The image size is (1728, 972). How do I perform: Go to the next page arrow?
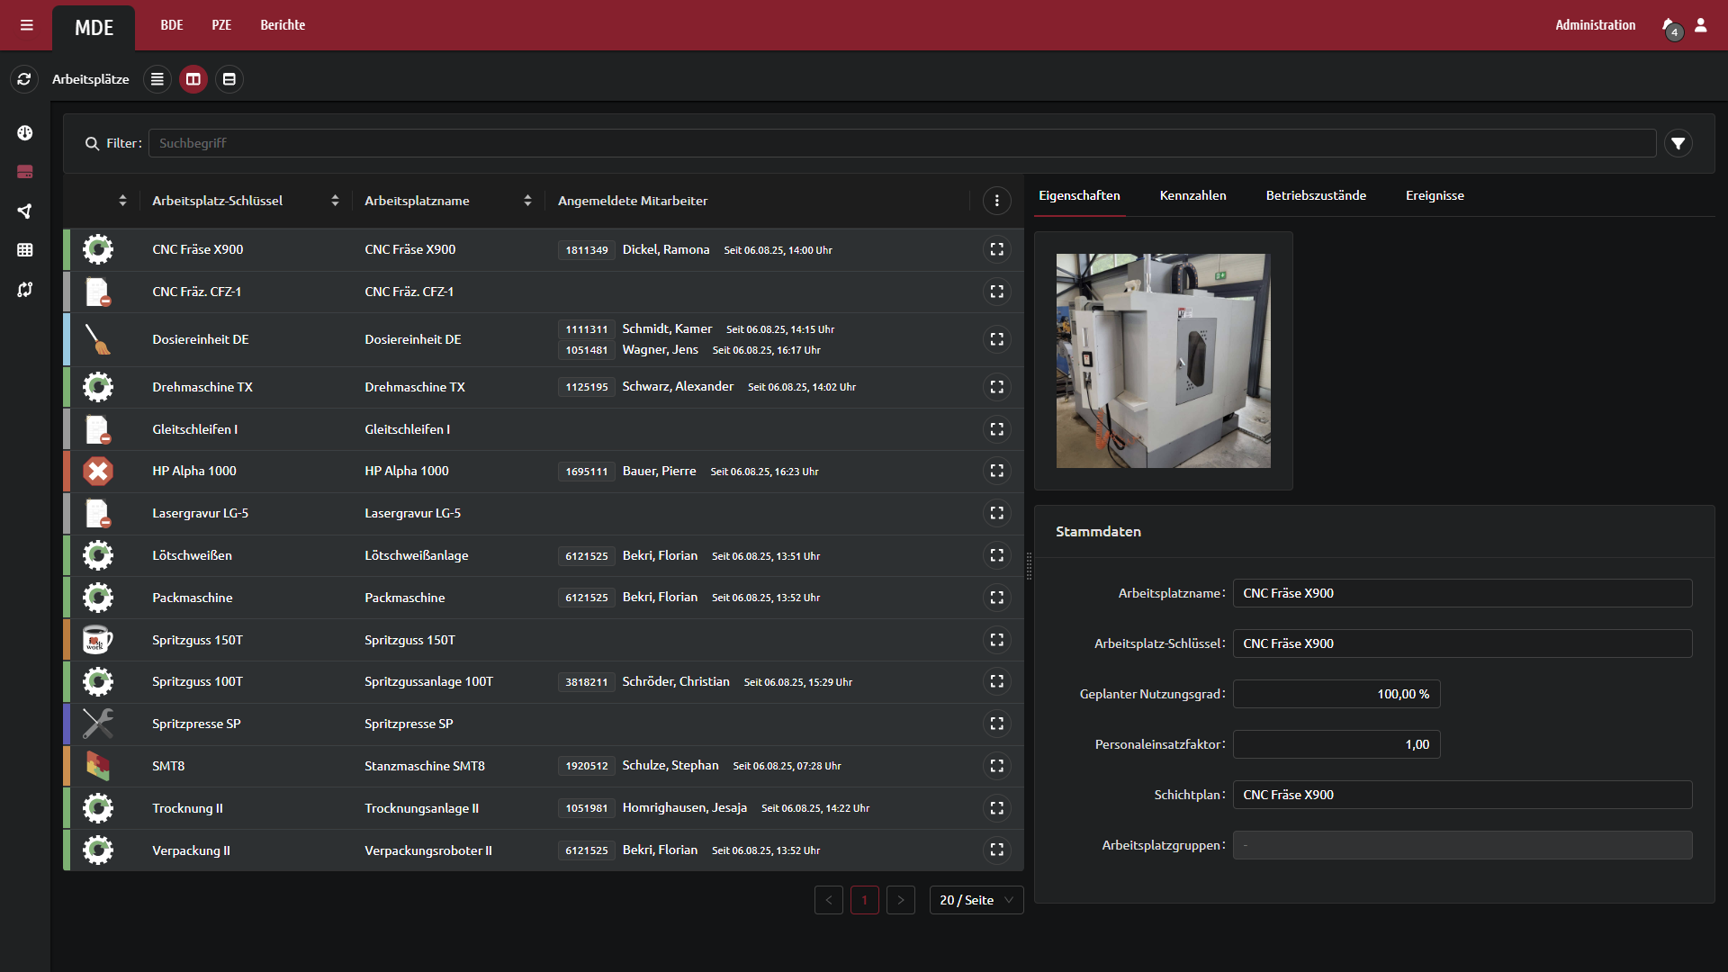pyautogui.click(x=901, y=900)
